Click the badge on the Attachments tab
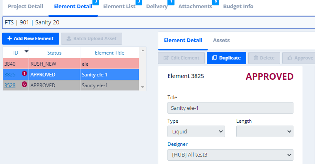Image resolution: width=315 pixels, height=164 pixels. pos(216,2)
